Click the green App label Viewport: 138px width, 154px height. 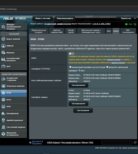131,24
